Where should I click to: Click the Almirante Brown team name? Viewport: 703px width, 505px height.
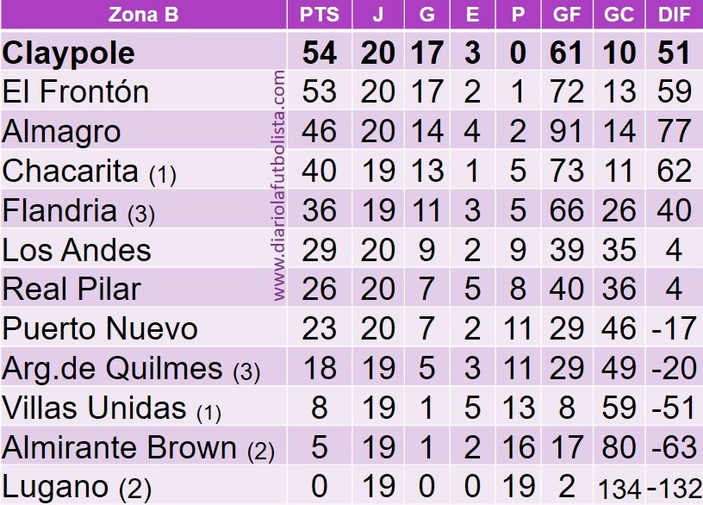click(x=119, y=447)
